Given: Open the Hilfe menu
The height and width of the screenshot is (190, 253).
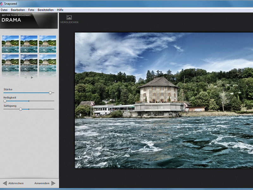Looking at the screenshot, I should 60,10.
